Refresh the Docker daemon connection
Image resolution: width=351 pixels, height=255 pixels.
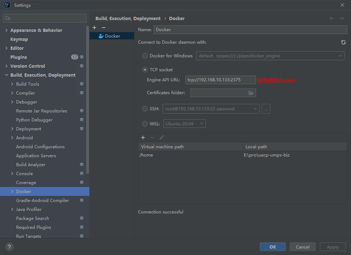(x=343, y=42)
